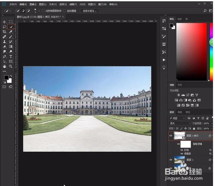Select the Path Selection tool
Viewport: 215px width, 186px height.
pyautogui.click(x=4, y=61)
